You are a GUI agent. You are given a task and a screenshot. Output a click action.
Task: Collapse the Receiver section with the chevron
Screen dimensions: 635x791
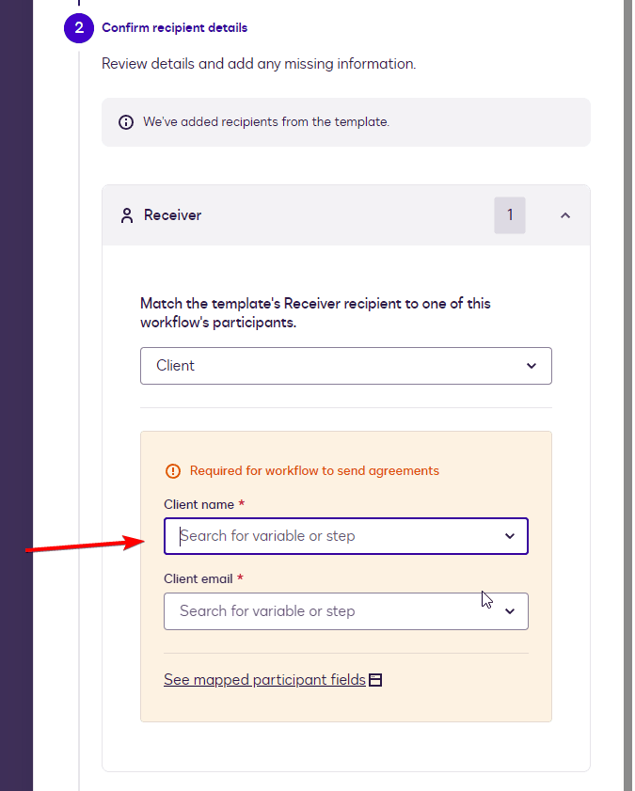[565, 215]
